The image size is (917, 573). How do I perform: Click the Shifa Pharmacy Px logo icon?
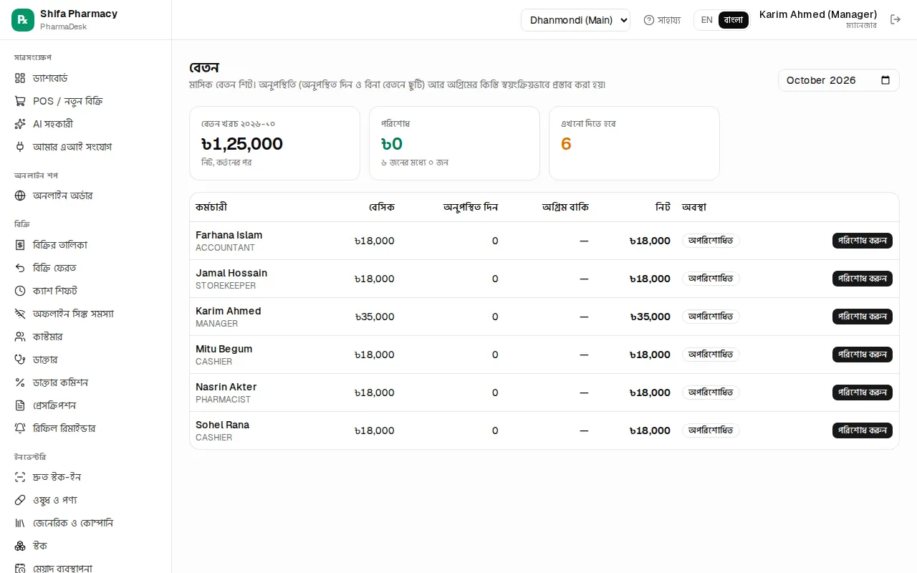pyautogui.click(x=23, y=20)
